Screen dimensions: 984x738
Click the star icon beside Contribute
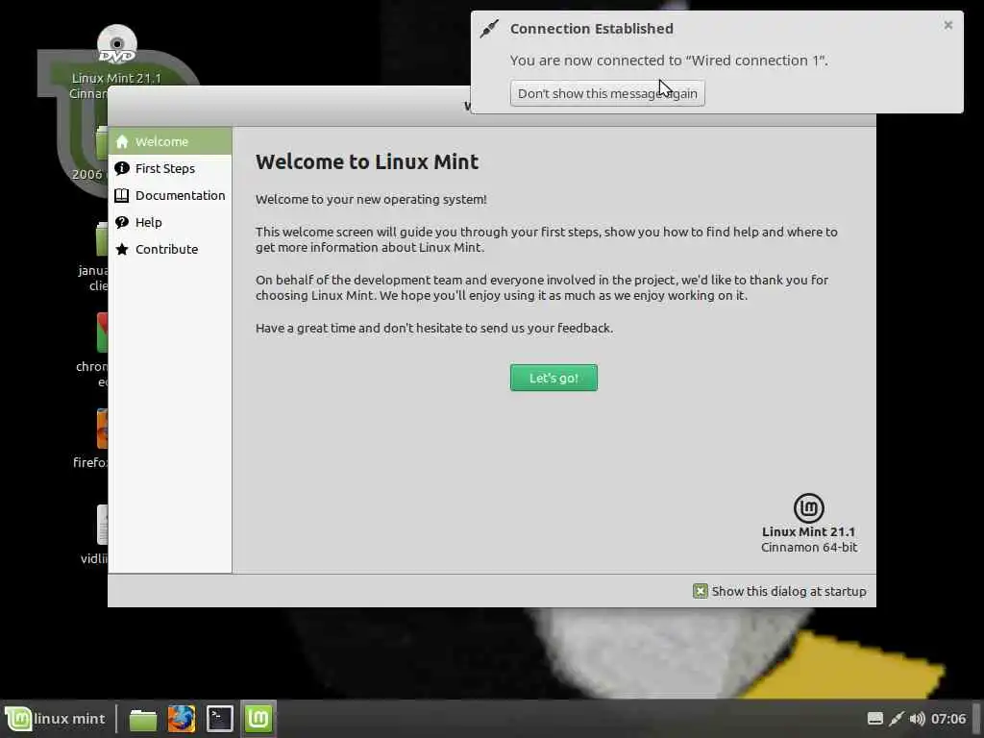pyautogui.click(x=122, y=249)
